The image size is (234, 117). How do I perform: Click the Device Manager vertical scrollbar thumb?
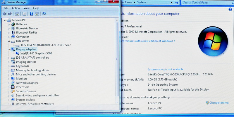tap(117, 59)
